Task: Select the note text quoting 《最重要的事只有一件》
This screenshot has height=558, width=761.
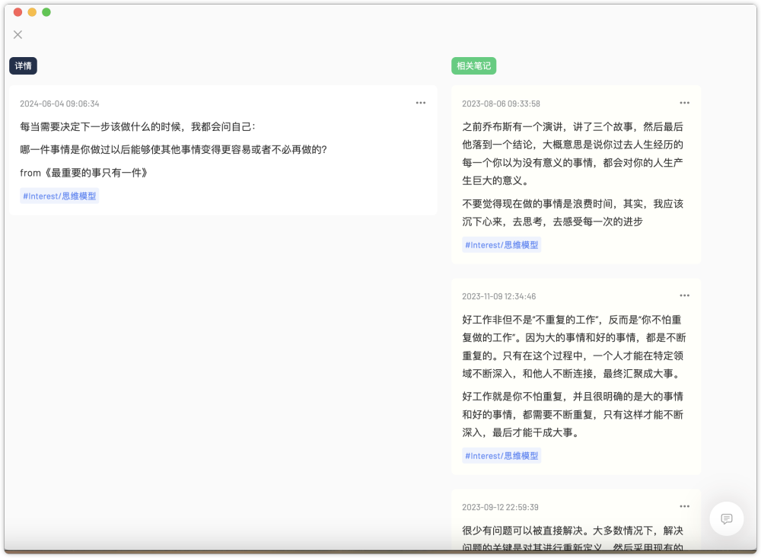Action: 84,172
